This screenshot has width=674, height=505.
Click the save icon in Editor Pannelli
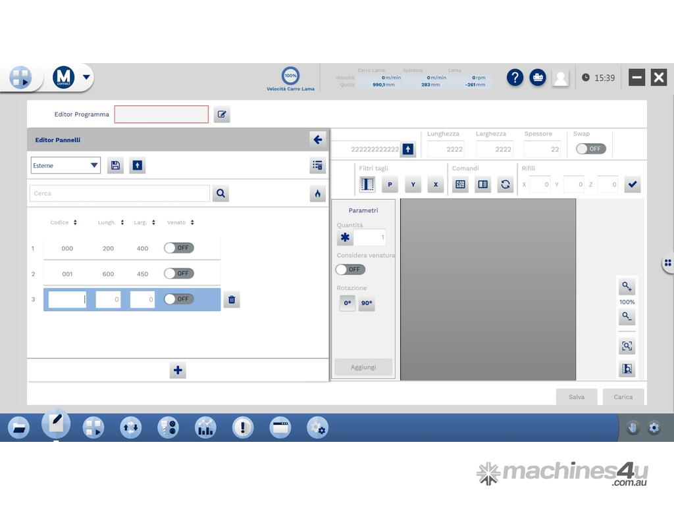tap(115, 166)
